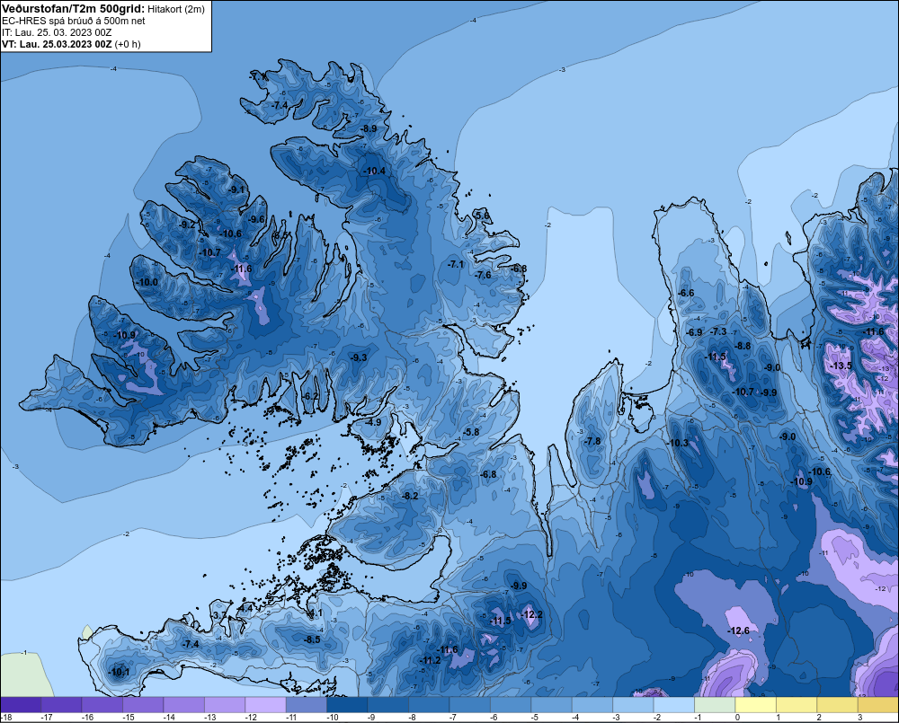
Task: Click the -8.9 temperature label
Action: coord(369,128)
